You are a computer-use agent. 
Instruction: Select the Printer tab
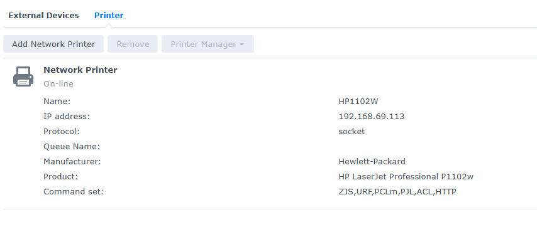[109, 16]
